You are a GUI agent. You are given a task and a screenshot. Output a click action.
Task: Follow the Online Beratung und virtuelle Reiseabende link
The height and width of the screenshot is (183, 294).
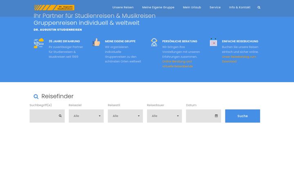pyautogui.click(x=177, y=64)
